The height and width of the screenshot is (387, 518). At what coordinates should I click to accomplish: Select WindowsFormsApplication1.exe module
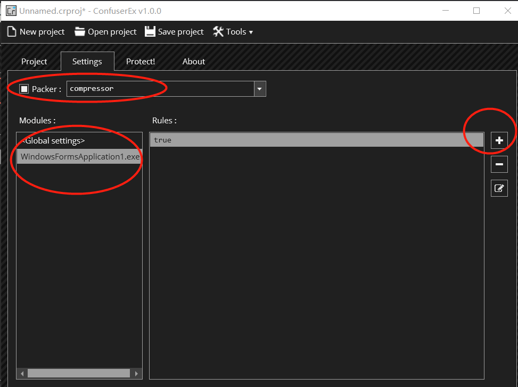(80, 156)
